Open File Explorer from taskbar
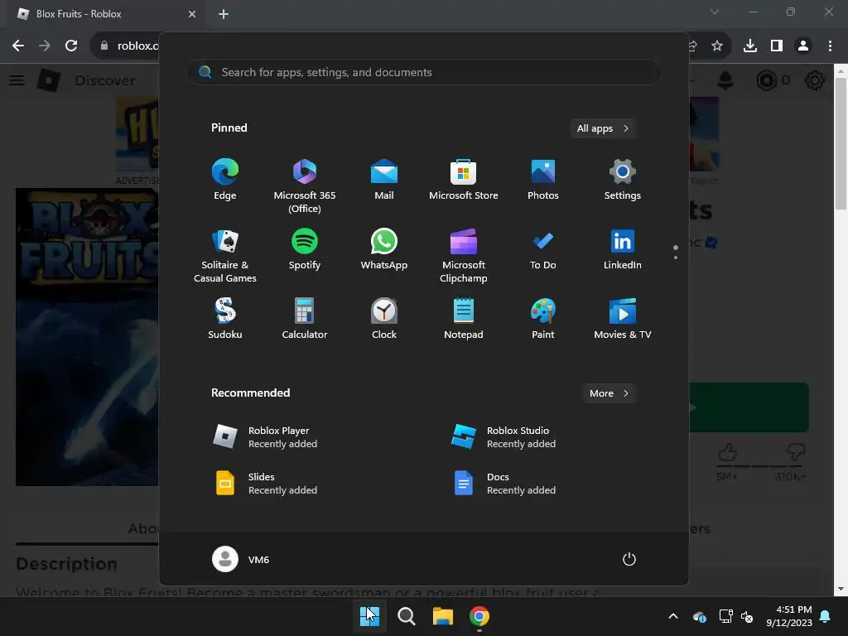Image resolution: width=848 pixels, height=636 pixels. coord(443,616)
